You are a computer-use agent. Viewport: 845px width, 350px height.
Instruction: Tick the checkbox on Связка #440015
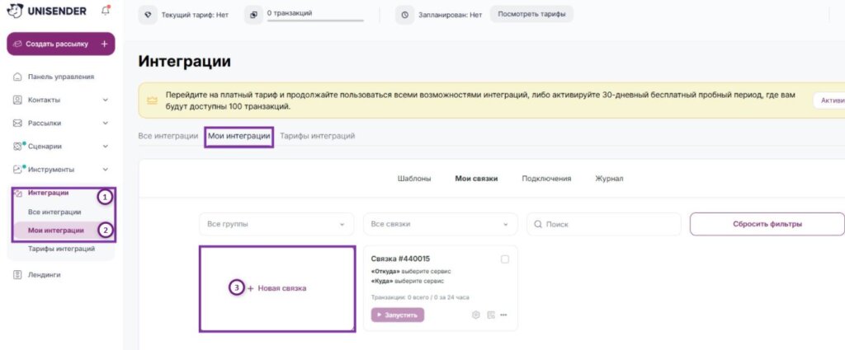pyautogui.click(x=505, y=259)
